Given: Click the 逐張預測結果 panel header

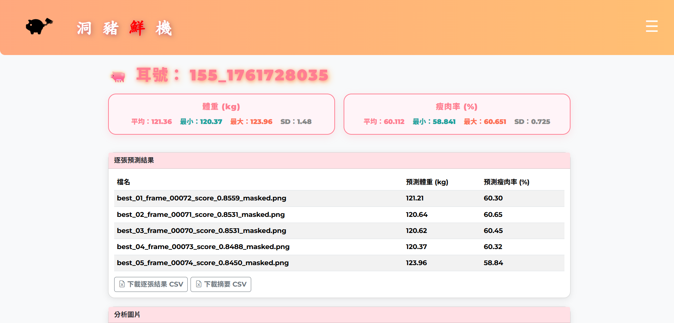Looking at the screenshot, I should click(339, 160).
